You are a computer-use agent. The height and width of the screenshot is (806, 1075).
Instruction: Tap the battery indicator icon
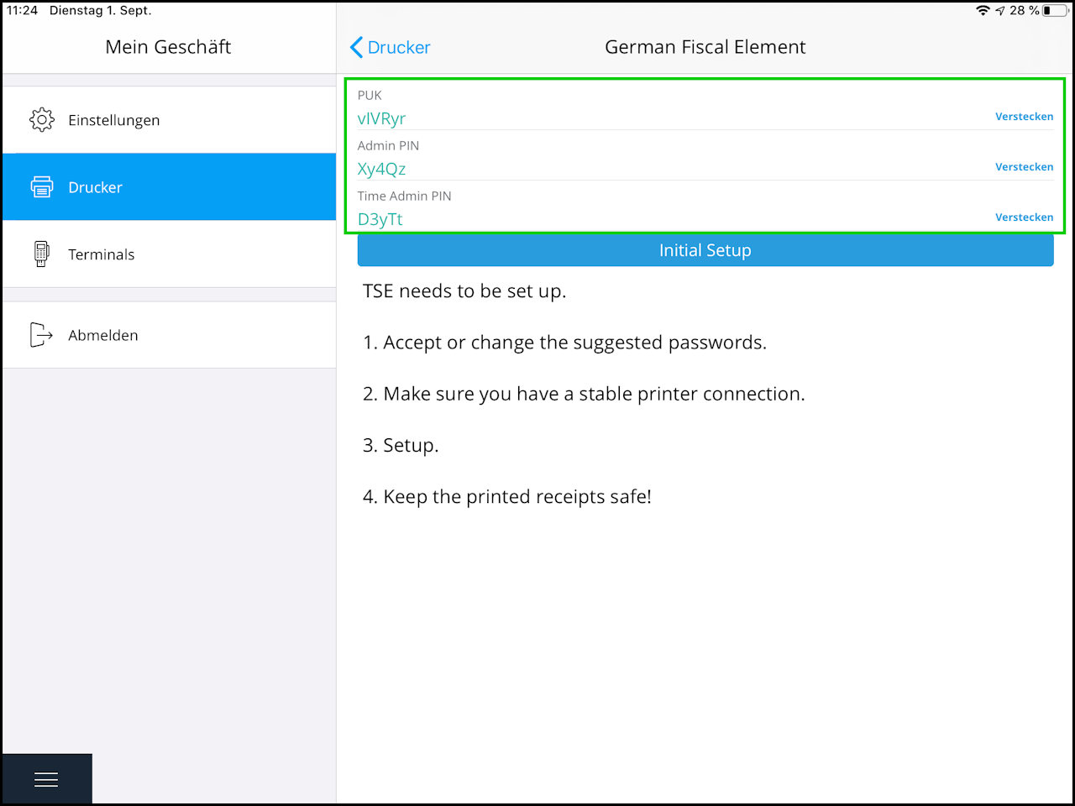coord(1055,10)
